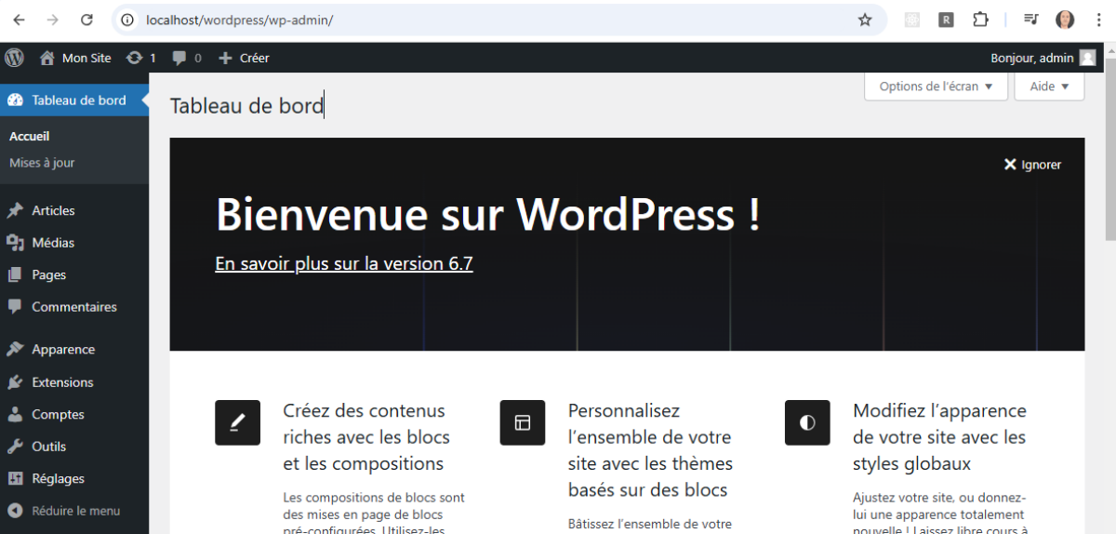This screenshot has width=1116, height=534.
Task: Click heading Modifiez l'apparence de votre site
Action: coord(939,437)
